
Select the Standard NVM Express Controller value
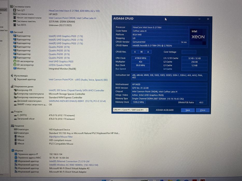point(65,97)
